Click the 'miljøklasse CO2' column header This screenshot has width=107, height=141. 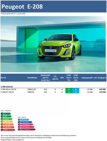coord(69,78)
